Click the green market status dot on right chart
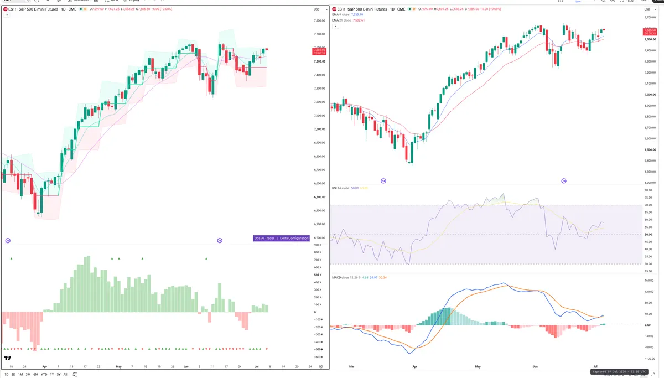The width and height of the screenshot is (664, 378). 411,9
